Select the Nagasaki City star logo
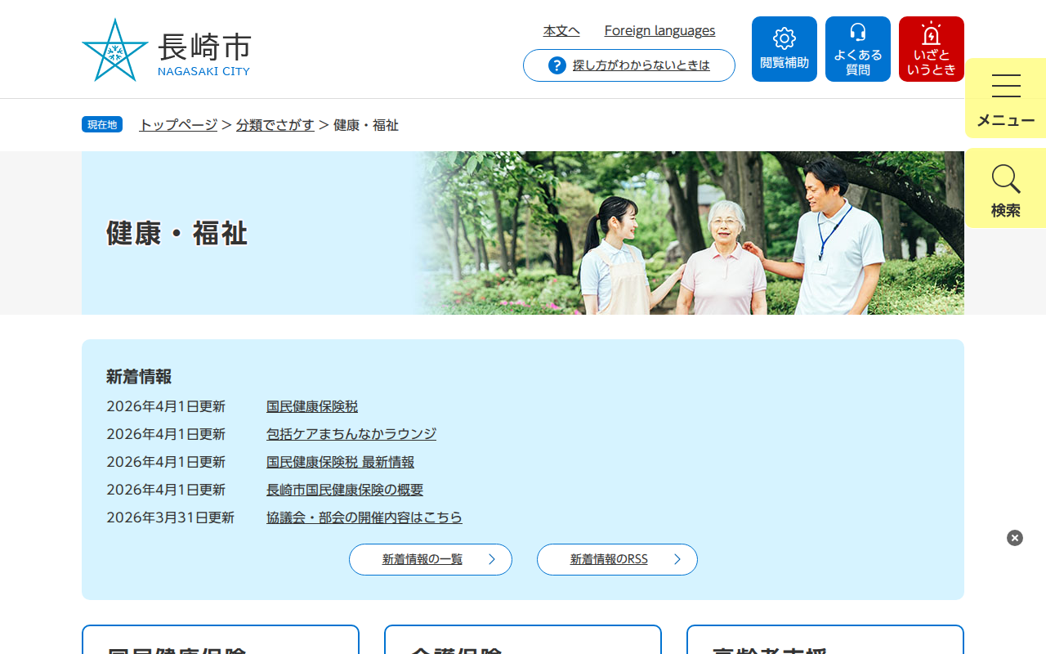 114,49
